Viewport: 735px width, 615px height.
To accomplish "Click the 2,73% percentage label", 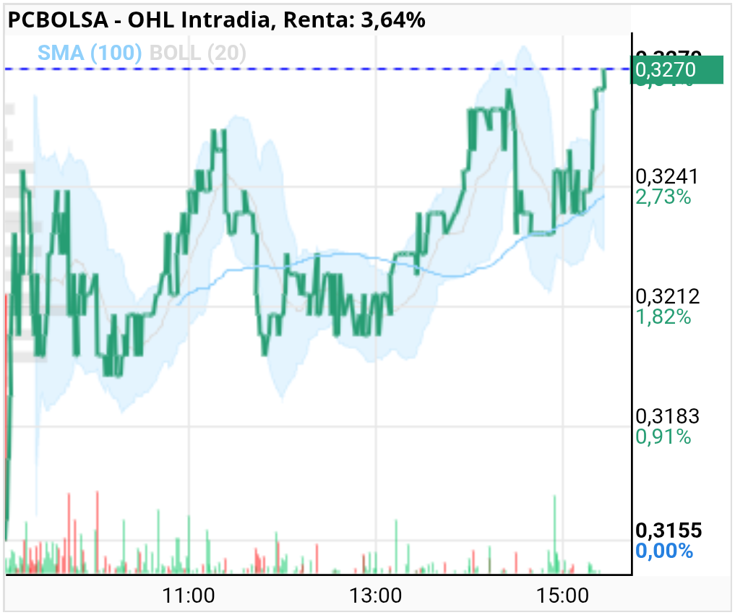I will click(663, 197).
